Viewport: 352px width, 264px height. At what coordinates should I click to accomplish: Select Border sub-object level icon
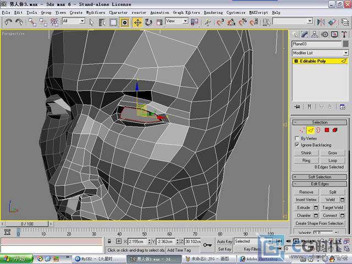point(318,130)
